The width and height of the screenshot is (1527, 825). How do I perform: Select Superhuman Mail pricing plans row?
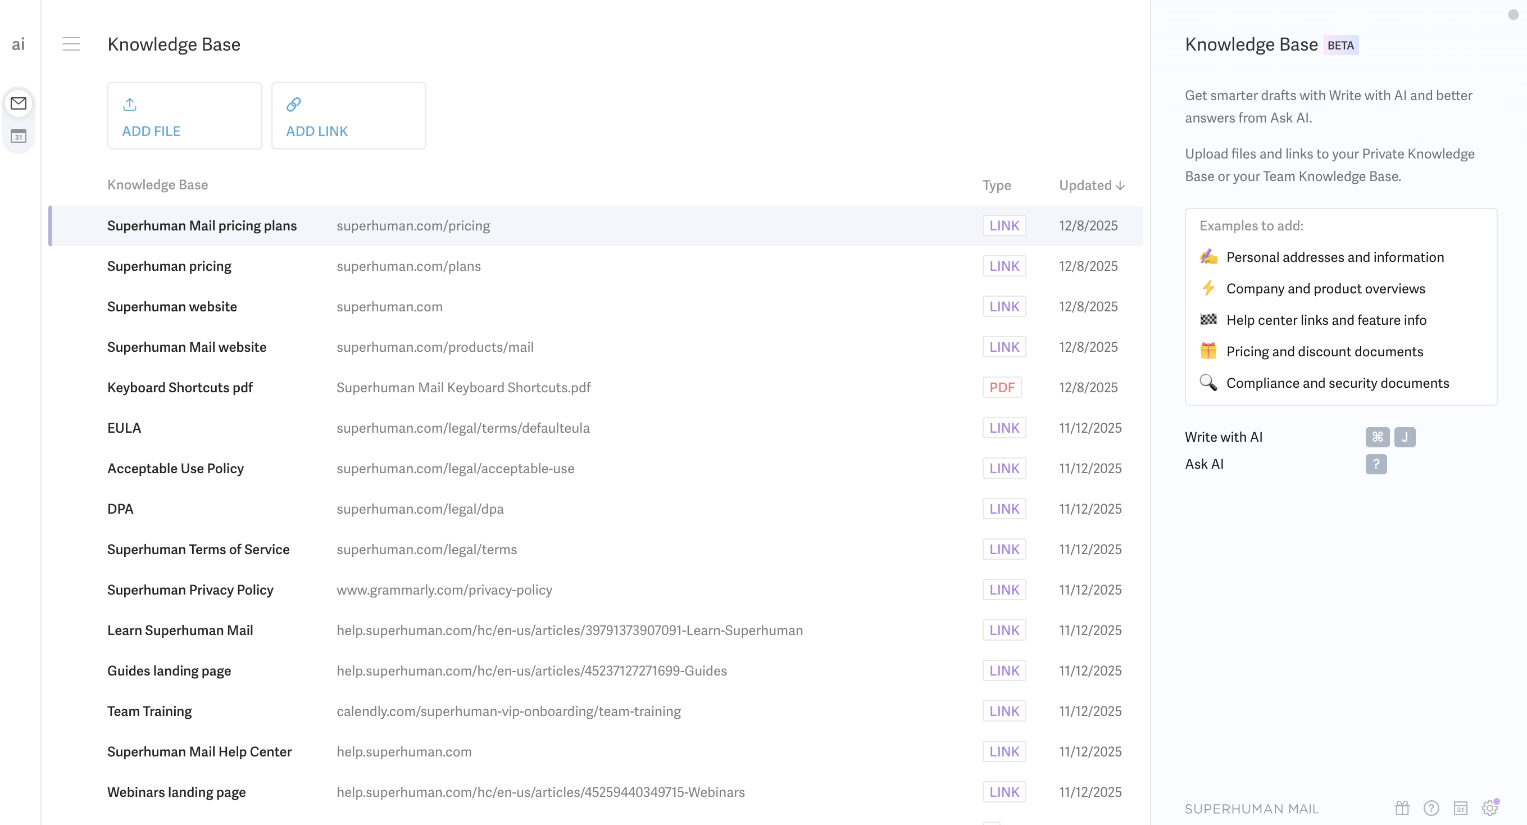tap(595, 226)
